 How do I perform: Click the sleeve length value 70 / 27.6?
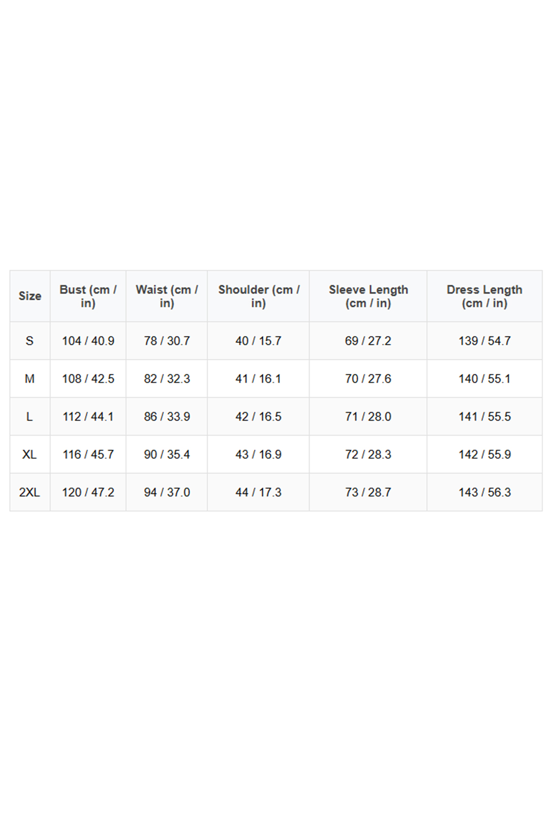tap(368, 379)
